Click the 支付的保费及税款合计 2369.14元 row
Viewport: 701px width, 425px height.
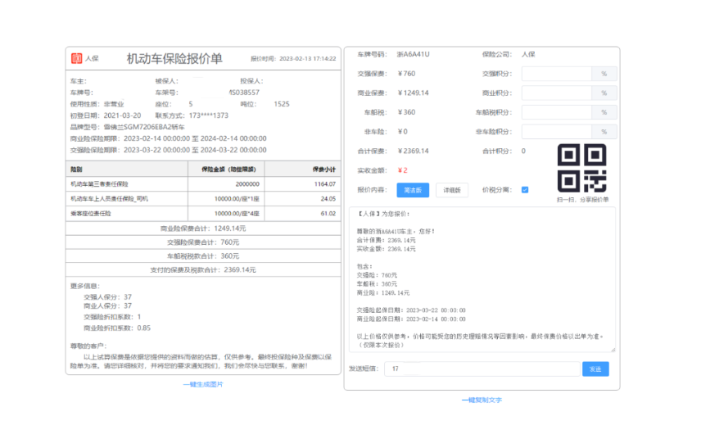click(203, 270)
